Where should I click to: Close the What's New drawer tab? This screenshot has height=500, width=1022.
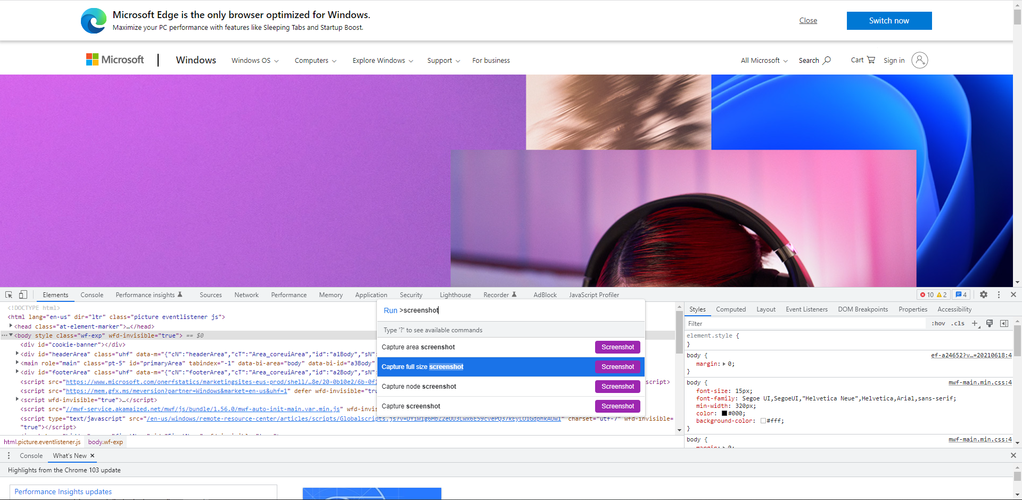(92, 456)
